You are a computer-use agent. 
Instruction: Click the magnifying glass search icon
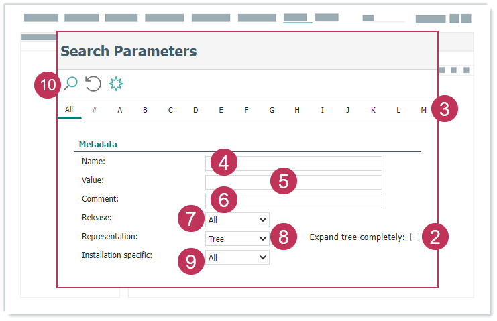tap(70, 84)
